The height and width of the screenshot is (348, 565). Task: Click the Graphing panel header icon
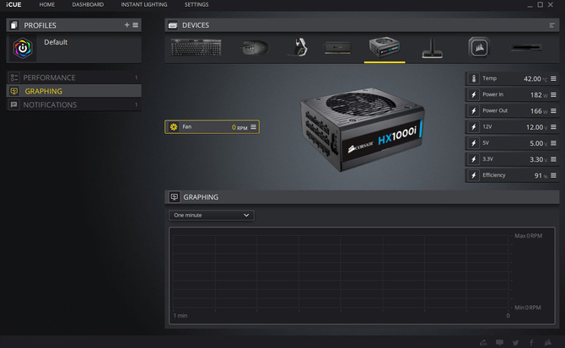(175, 197)
